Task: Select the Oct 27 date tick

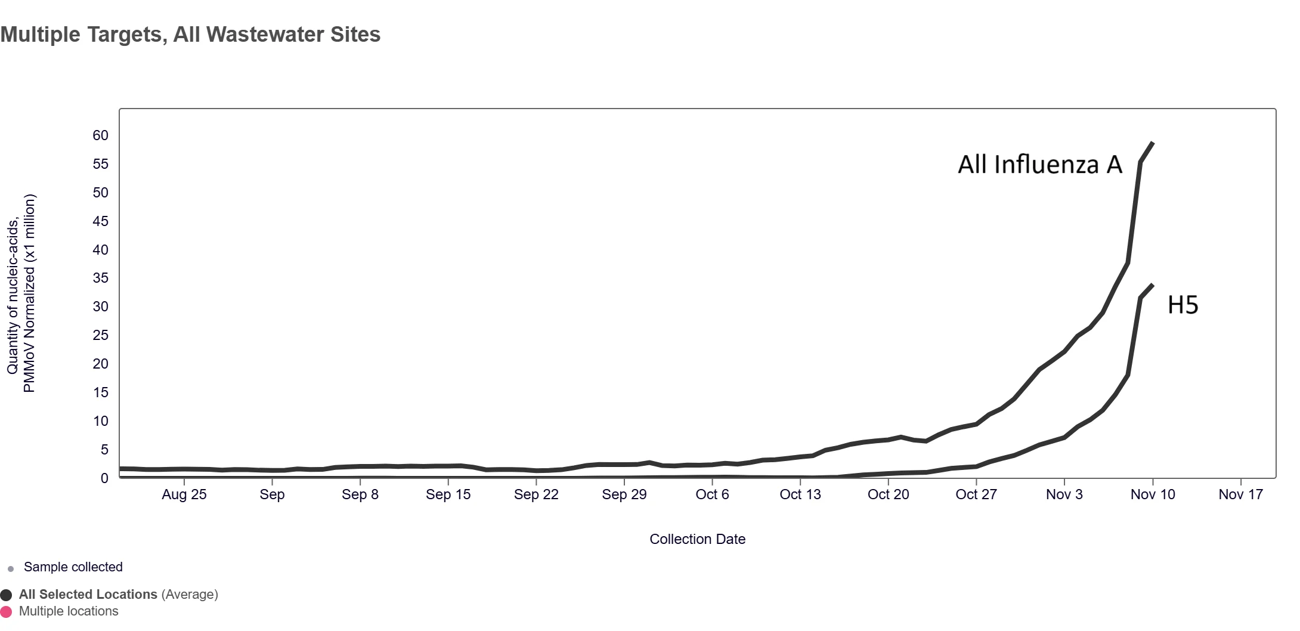Action: click(976, 494)
